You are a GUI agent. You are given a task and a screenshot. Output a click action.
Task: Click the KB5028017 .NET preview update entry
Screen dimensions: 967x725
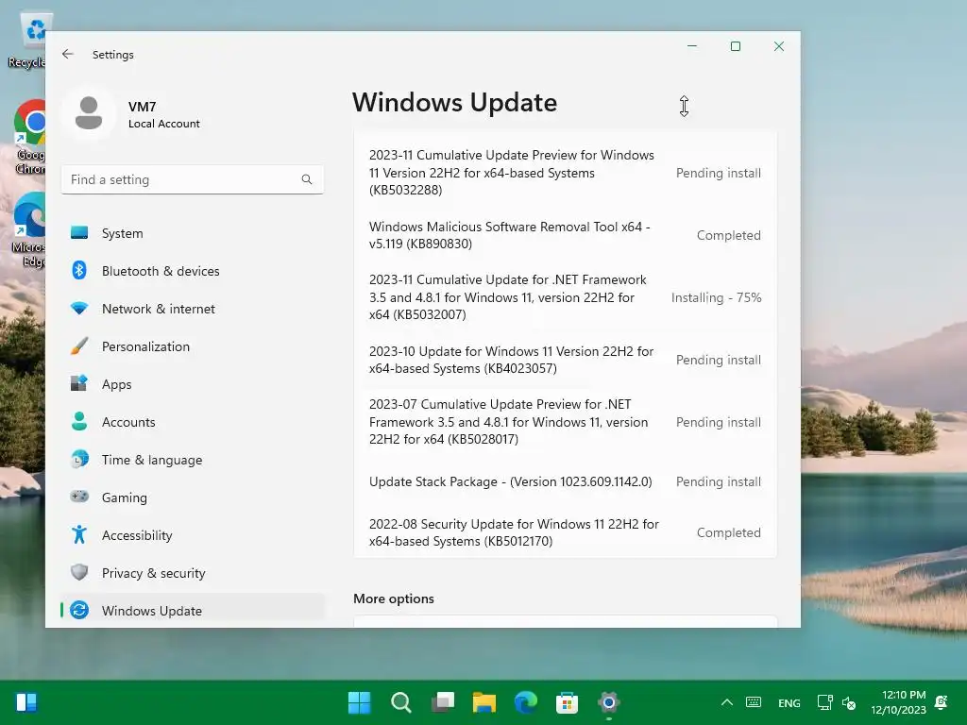pyautogui.click(x=566, y=422)
